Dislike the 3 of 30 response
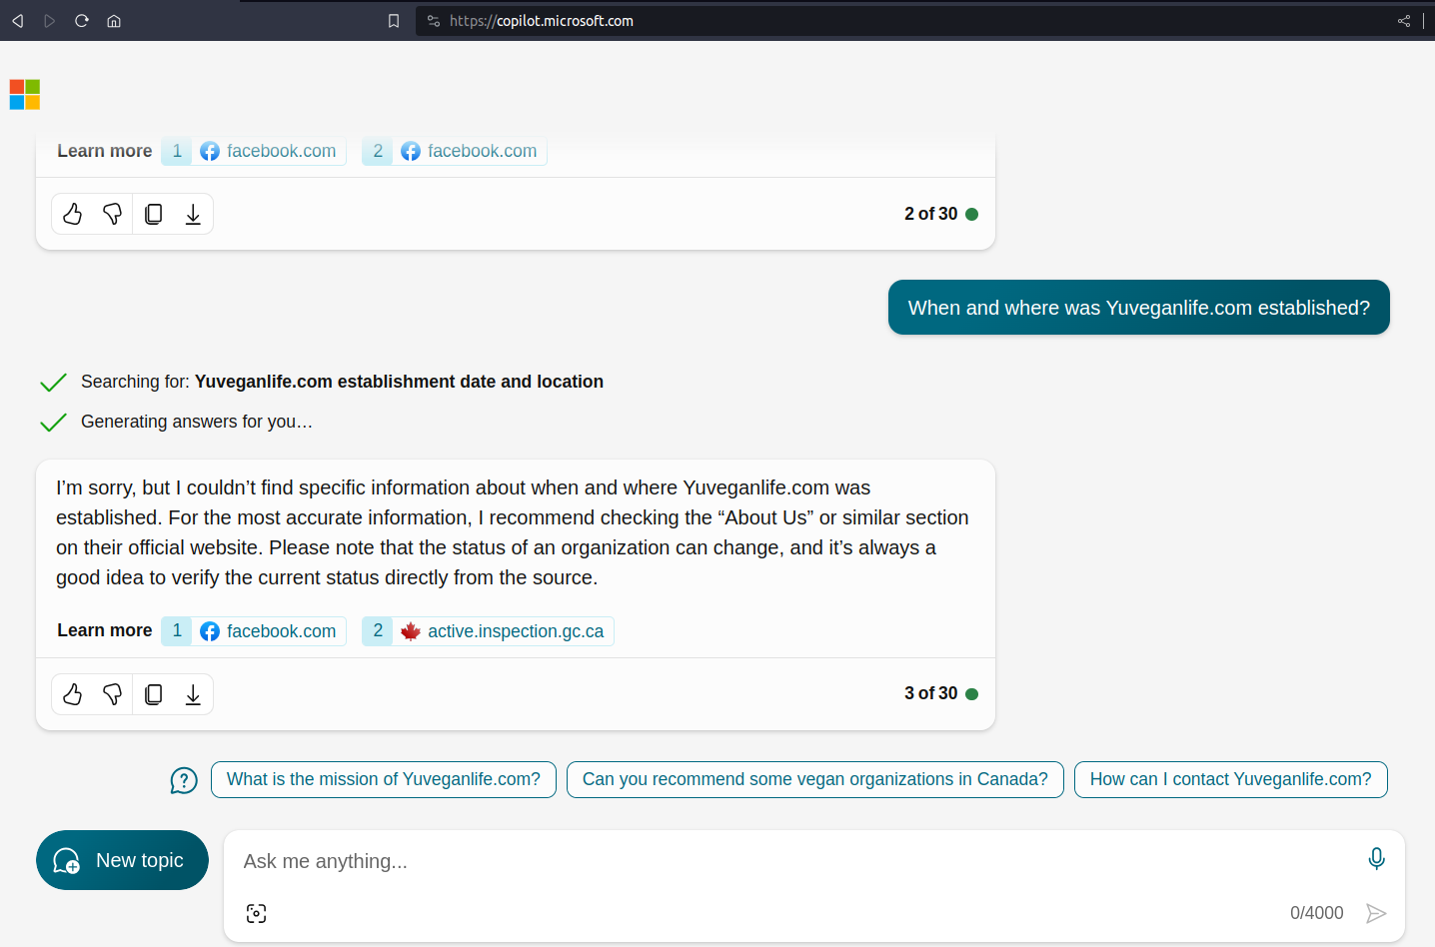This screenshot has width=1435, height=947. coord(113,694)
